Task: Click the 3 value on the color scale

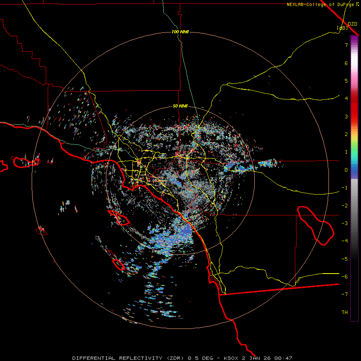Action: [346, 116]
